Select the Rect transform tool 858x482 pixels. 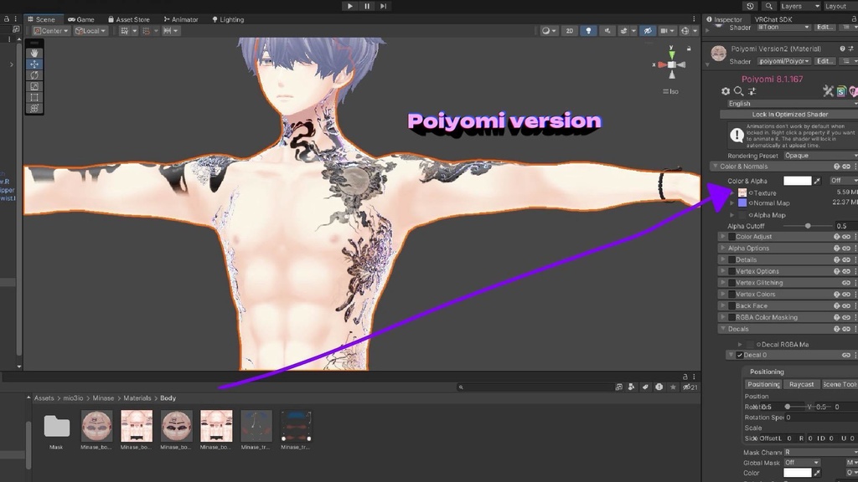click(34, 97)
